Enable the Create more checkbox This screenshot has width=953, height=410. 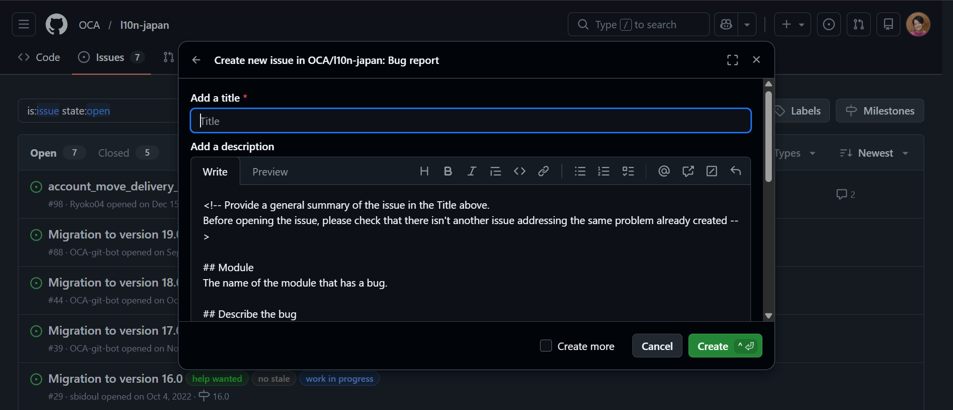pyautogui.click(x=545, y=346)
